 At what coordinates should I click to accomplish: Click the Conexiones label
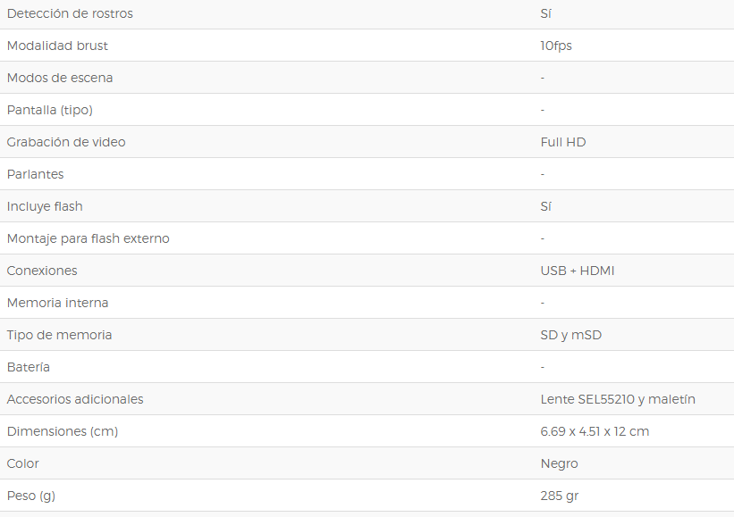42,271
